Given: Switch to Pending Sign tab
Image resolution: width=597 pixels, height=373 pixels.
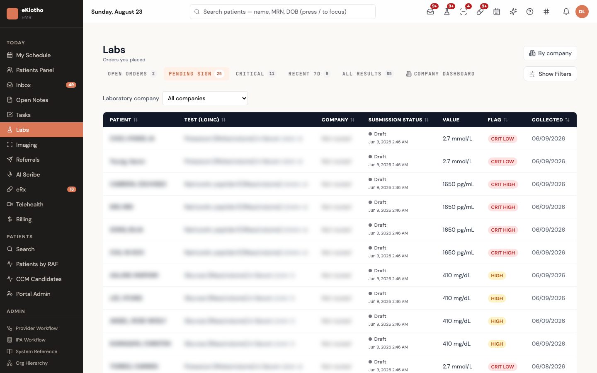Looking at the screenshot, I should pyautogui.click(x=196, y=74).
